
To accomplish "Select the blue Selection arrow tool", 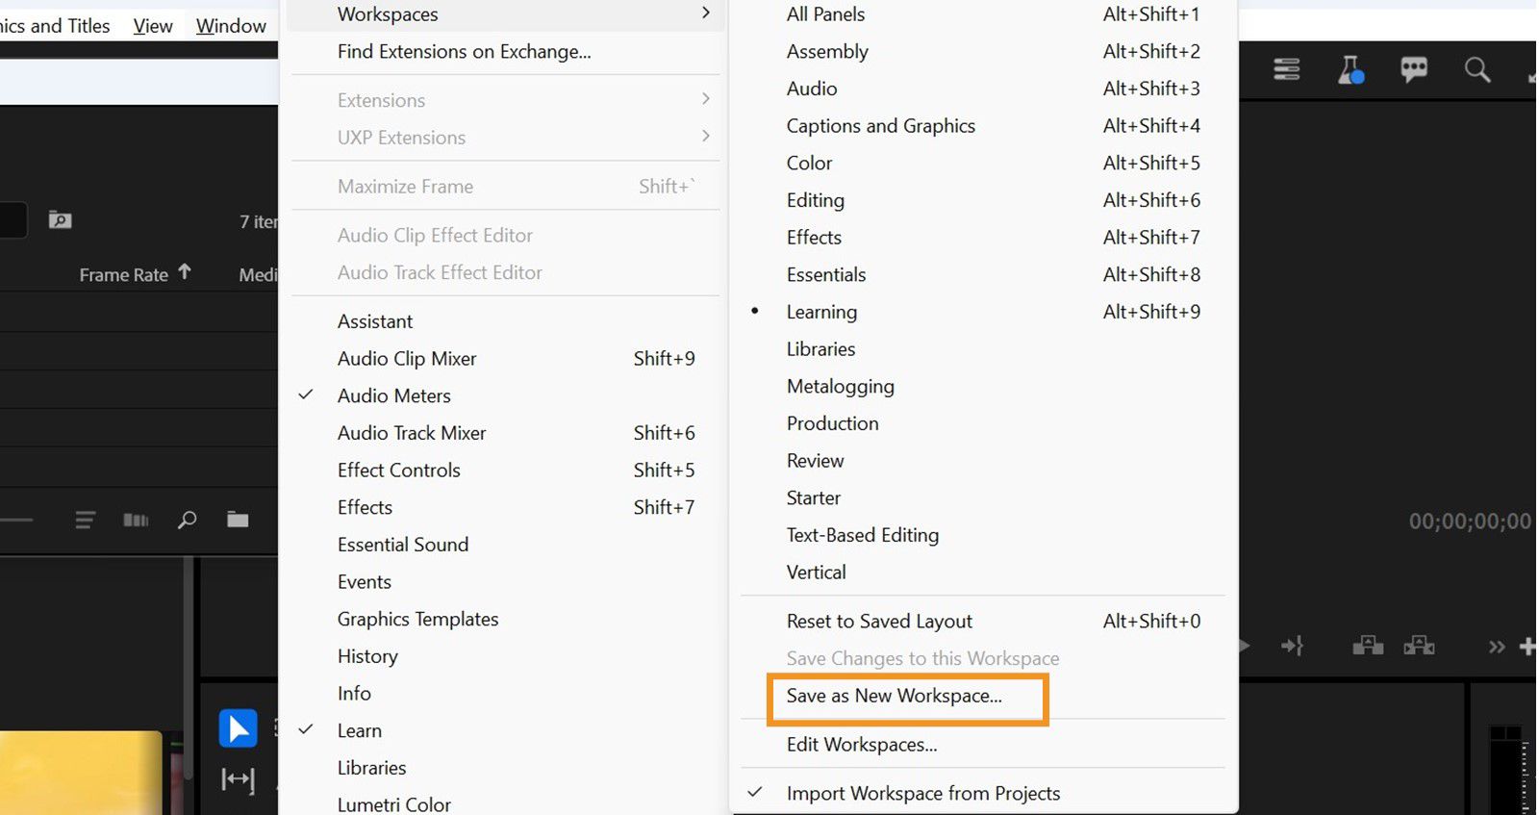I will 238,728.
